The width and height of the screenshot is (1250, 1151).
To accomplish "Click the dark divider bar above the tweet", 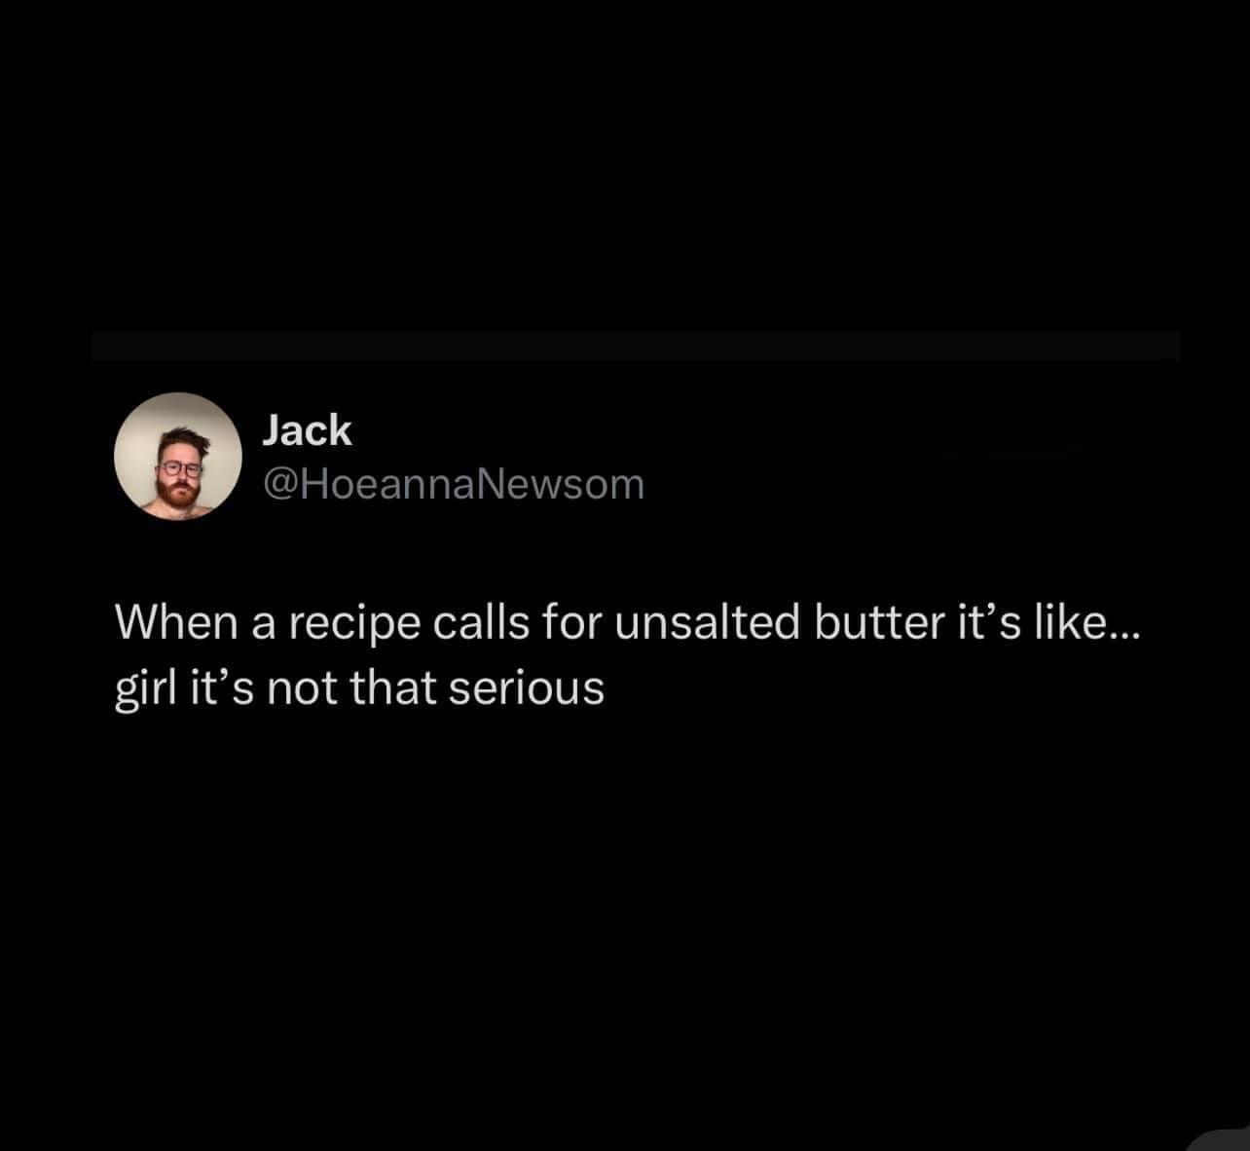I will (636, 346).
